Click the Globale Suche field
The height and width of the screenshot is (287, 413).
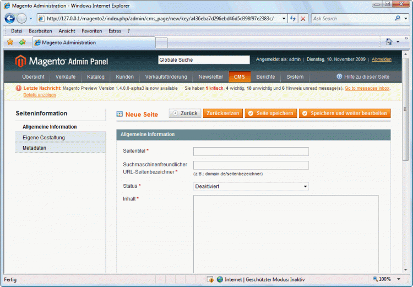tap(203, 59)
